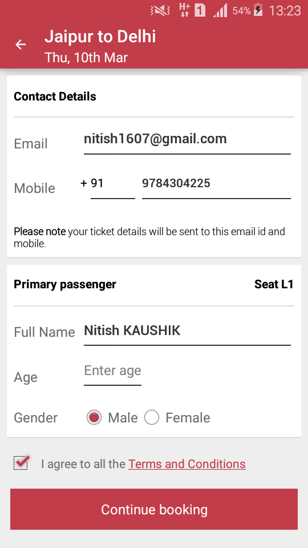This screenshot has width=308, height=548.
Task: Tap the 13:23 clock in status bar
Action: coord(285,10)
